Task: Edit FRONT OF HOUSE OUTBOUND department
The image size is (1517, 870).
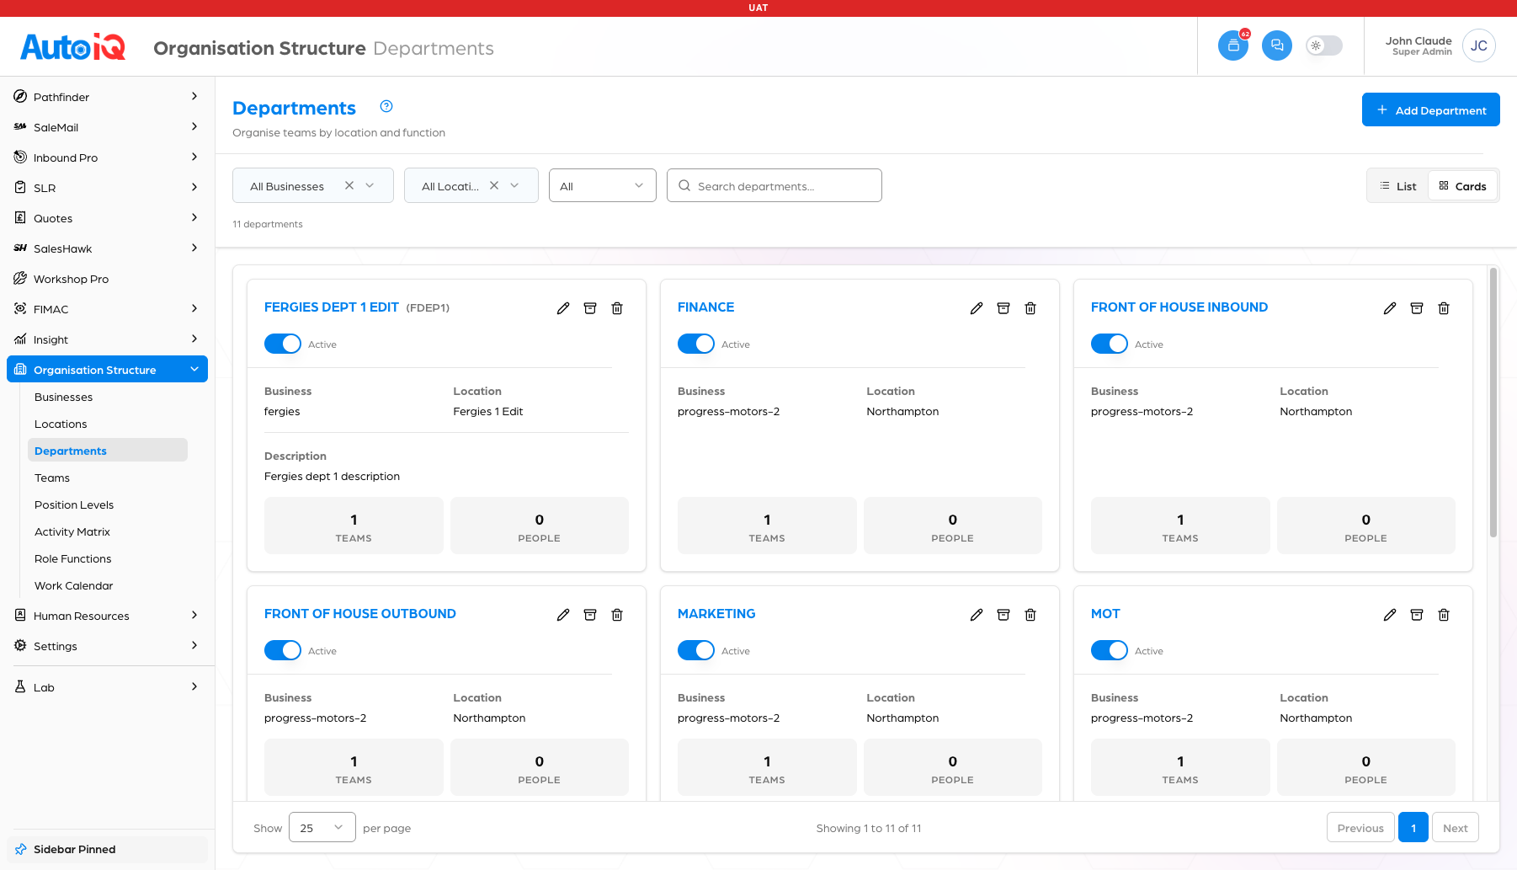Action: (x=563, y=615)
